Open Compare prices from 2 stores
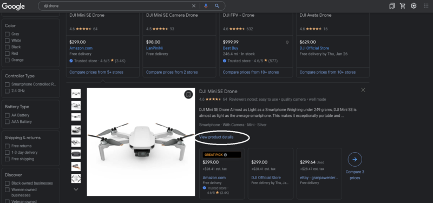 tap(172, 72)
